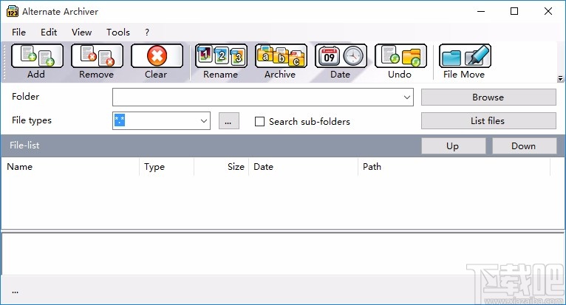Expand the Folder dropdown list
The width and height of the screenshot is (566, 305).
(407, 97)
